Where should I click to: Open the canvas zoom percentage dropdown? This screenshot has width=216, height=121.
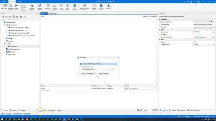tap(150, 110)
